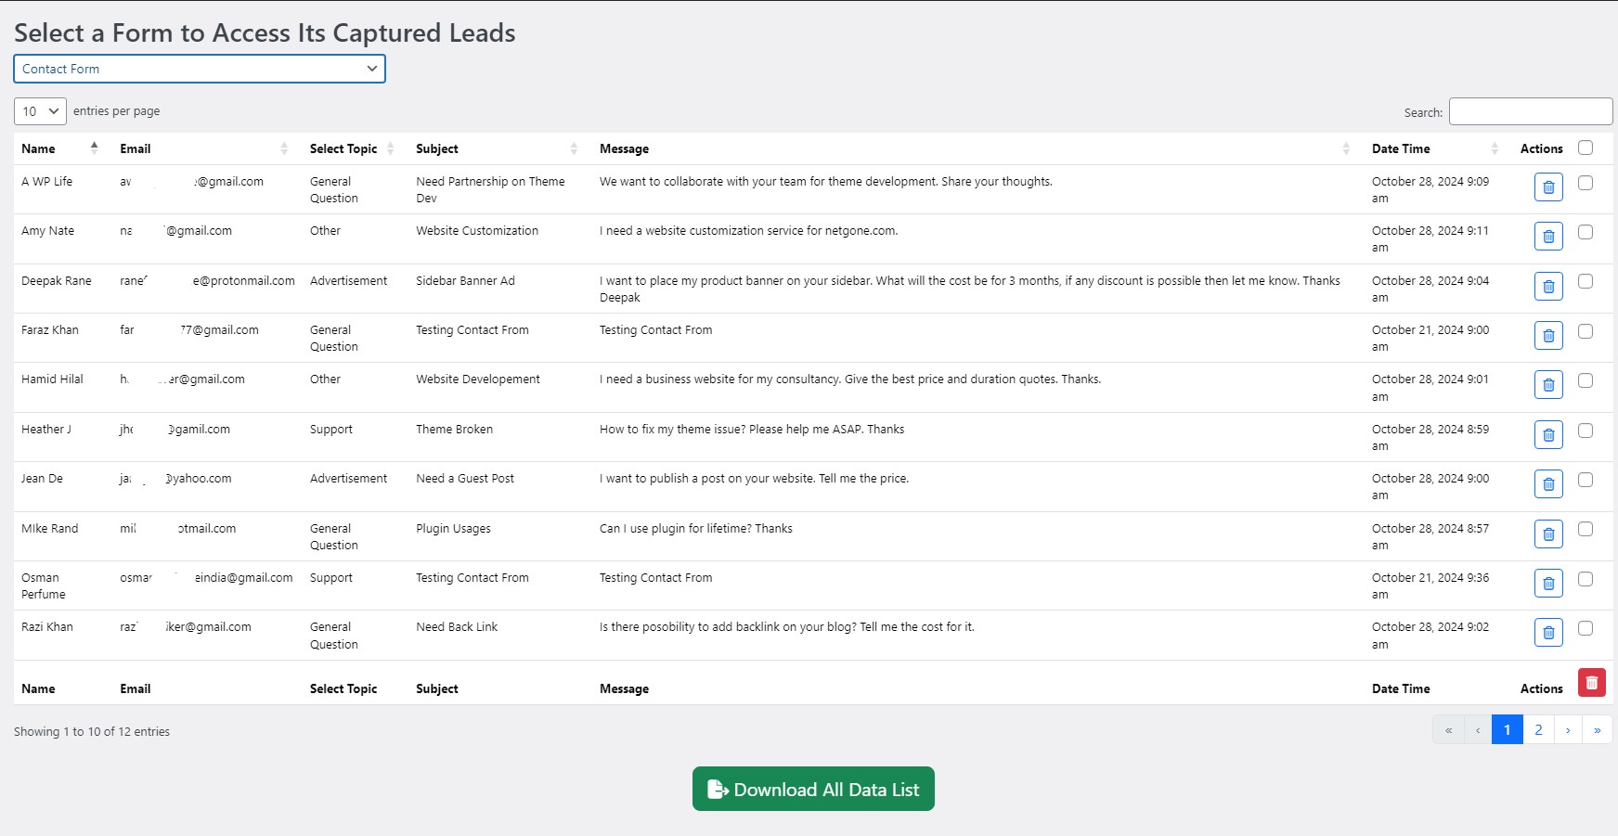Sort table by Subject column arrows

coord(574,148)
